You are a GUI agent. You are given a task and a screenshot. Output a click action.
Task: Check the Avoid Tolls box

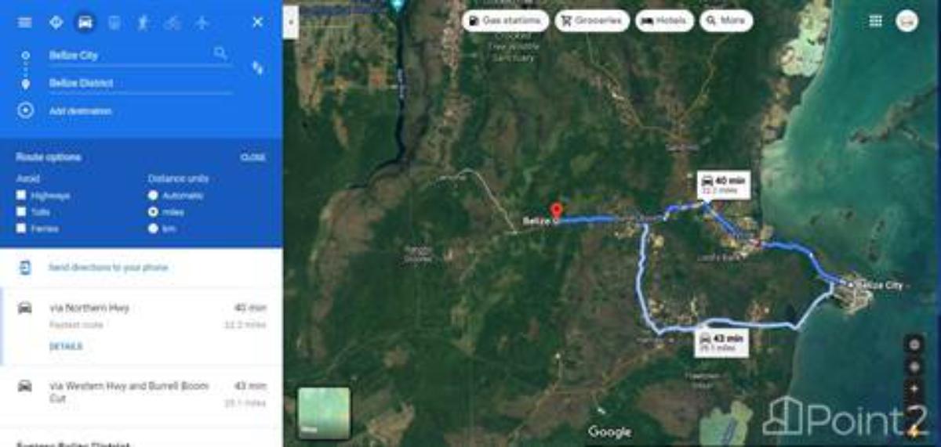21,211
